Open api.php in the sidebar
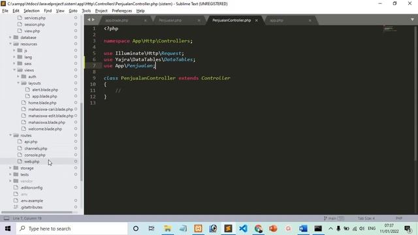 (x=31, y=142)
